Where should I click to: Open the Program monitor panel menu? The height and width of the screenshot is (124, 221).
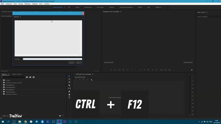click(121, 12)
